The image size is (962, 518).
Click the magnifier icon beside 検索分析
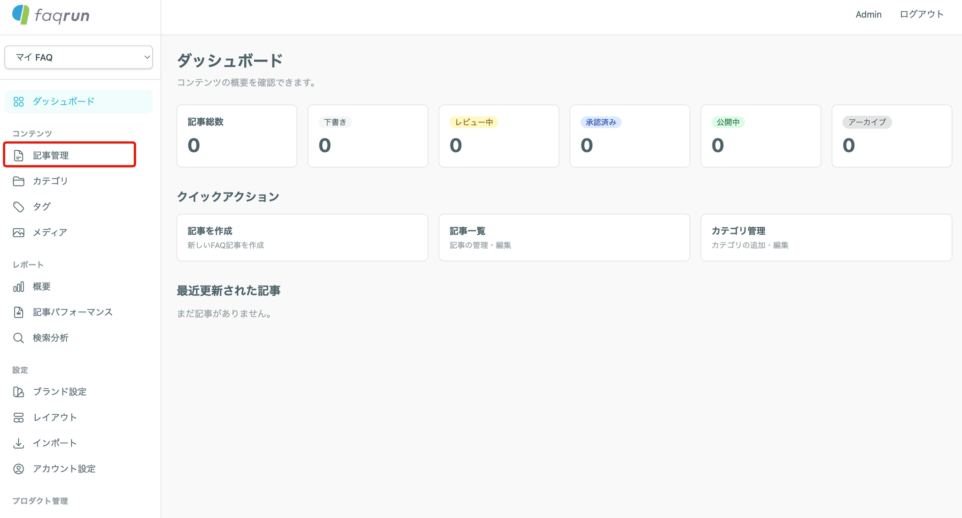coord(19,338)
